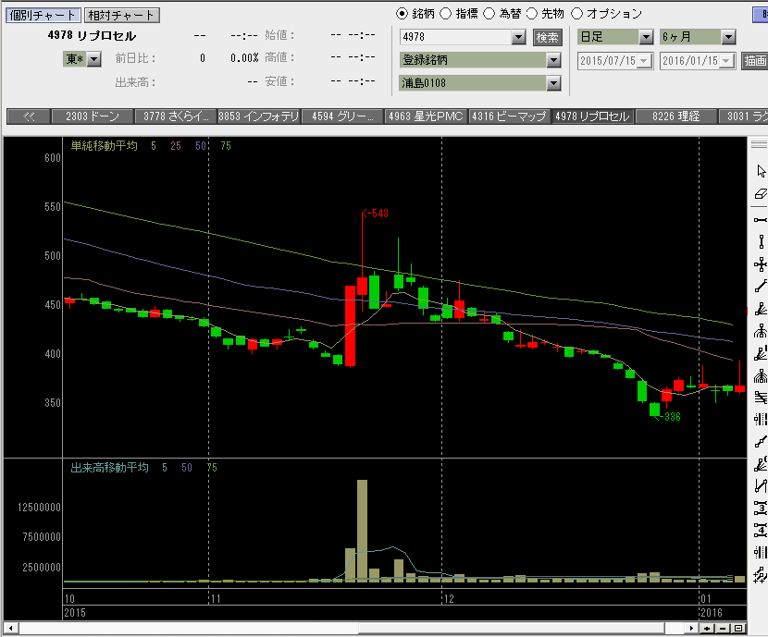Click the horizontal chart scrollbar thumb
This screenshot has height=637, width=768.
tap(512, 628)
